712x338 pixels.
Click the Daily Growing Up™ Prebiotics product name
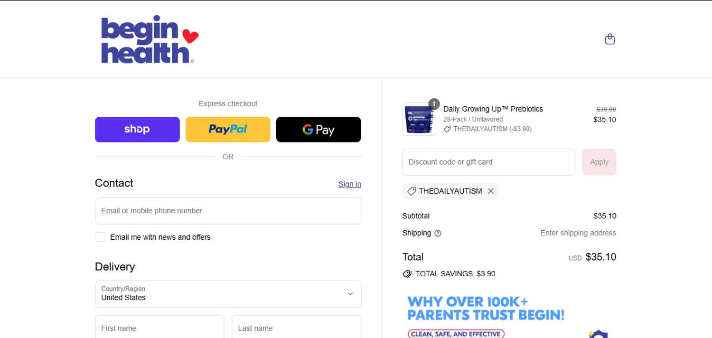pos(493,109)
